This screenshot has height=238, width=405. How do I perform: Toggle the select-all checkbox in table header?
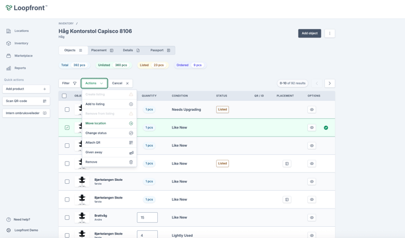coord(65,95)
